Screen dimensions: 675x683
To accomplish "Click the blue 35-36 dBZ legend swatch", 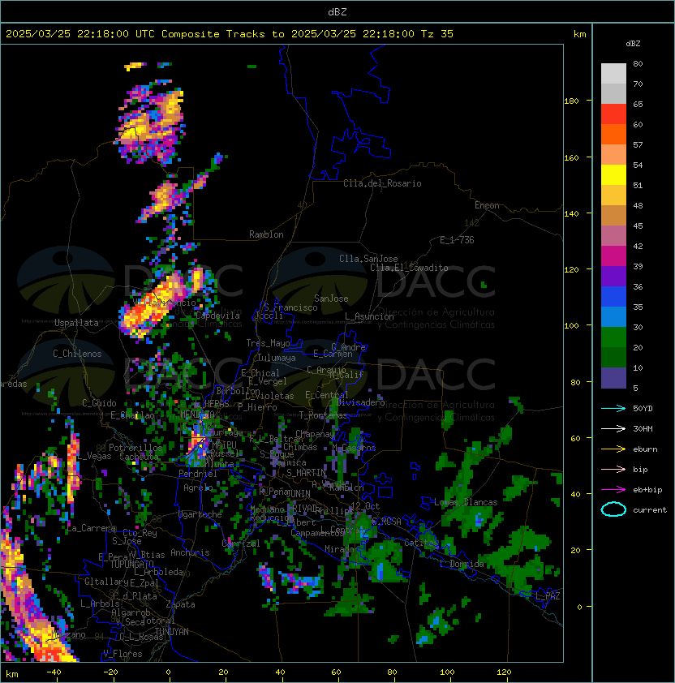I will tap(613, 297).
